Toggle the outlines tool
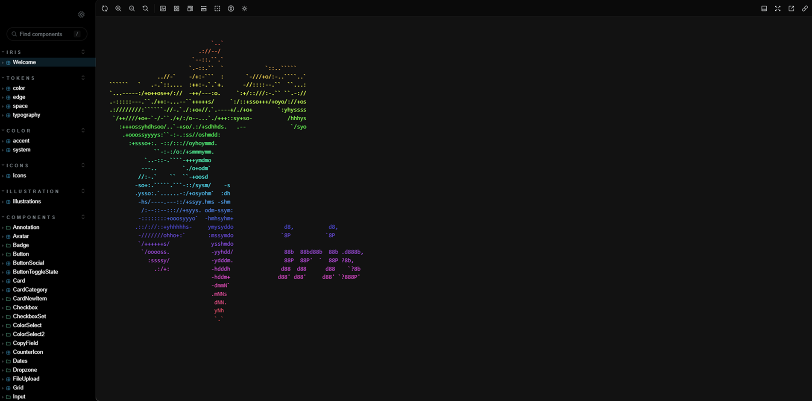Screen dimensions: 812x401 pos(217,9)
